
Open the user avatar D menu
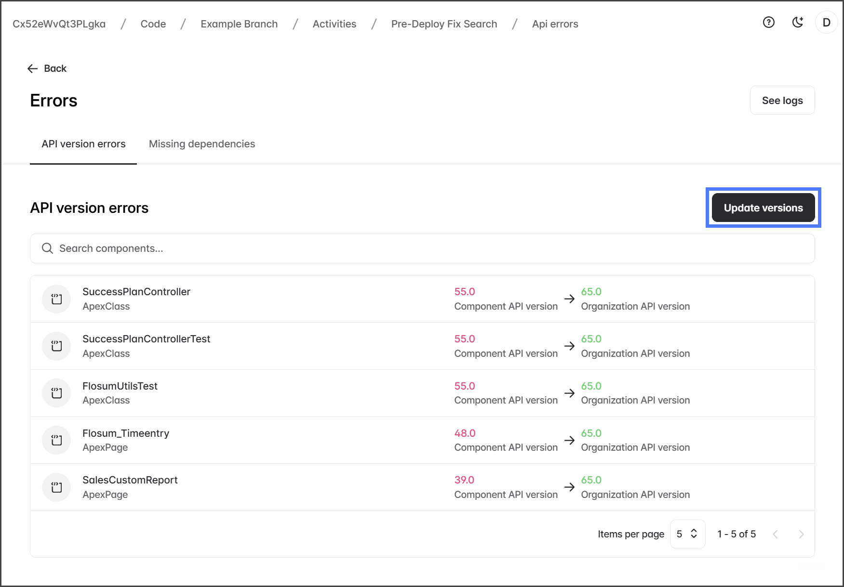click(826, 23)
